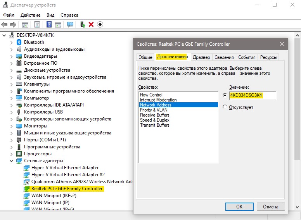Collapse the Сетевые адаптеры category
This screenshot has height=220, width=301.
(x=12, y=161)
